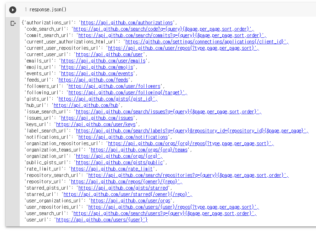
Task: Open the search/issues query link
Action: (169, 112)
